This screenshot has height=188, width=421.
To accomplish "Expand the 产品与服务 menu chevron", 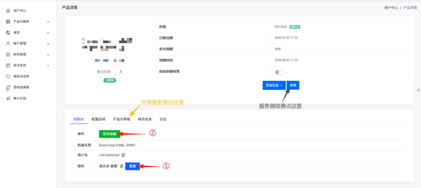I will click(x=48, y=22).
